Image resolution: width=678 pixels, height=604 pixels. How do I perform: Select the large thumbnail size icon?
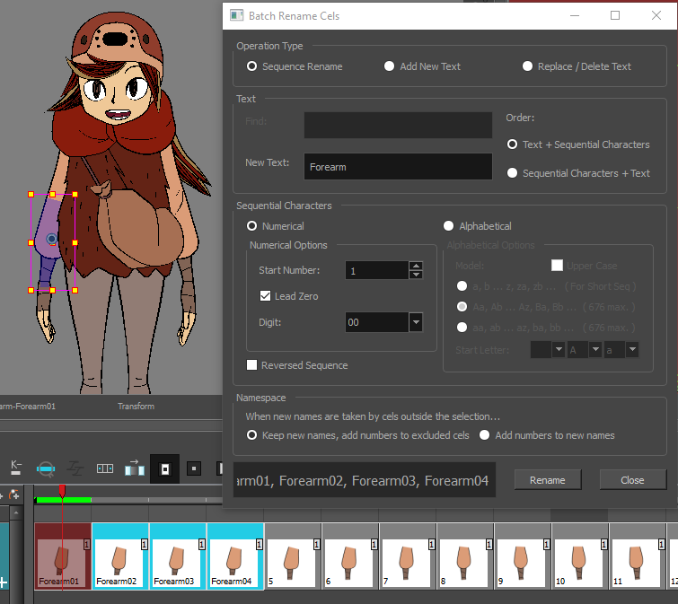[x=164, y=468]
